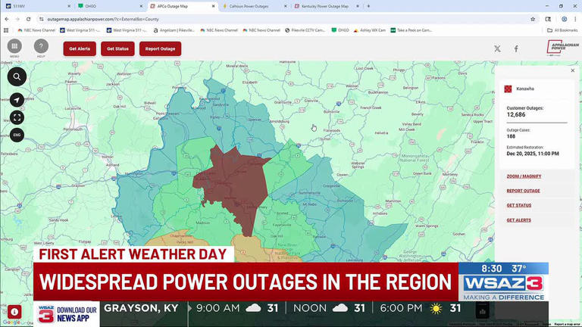Screen dimensions: 582x327
Task: Close the 511WV tab
Action: click(x=69, y=6)
